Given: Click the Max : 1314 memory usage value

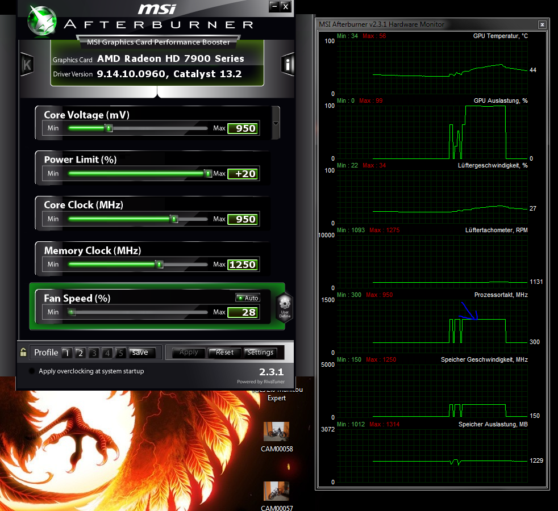Looking at the screenshot, I should pyautogui.click(x=384, y=424).
